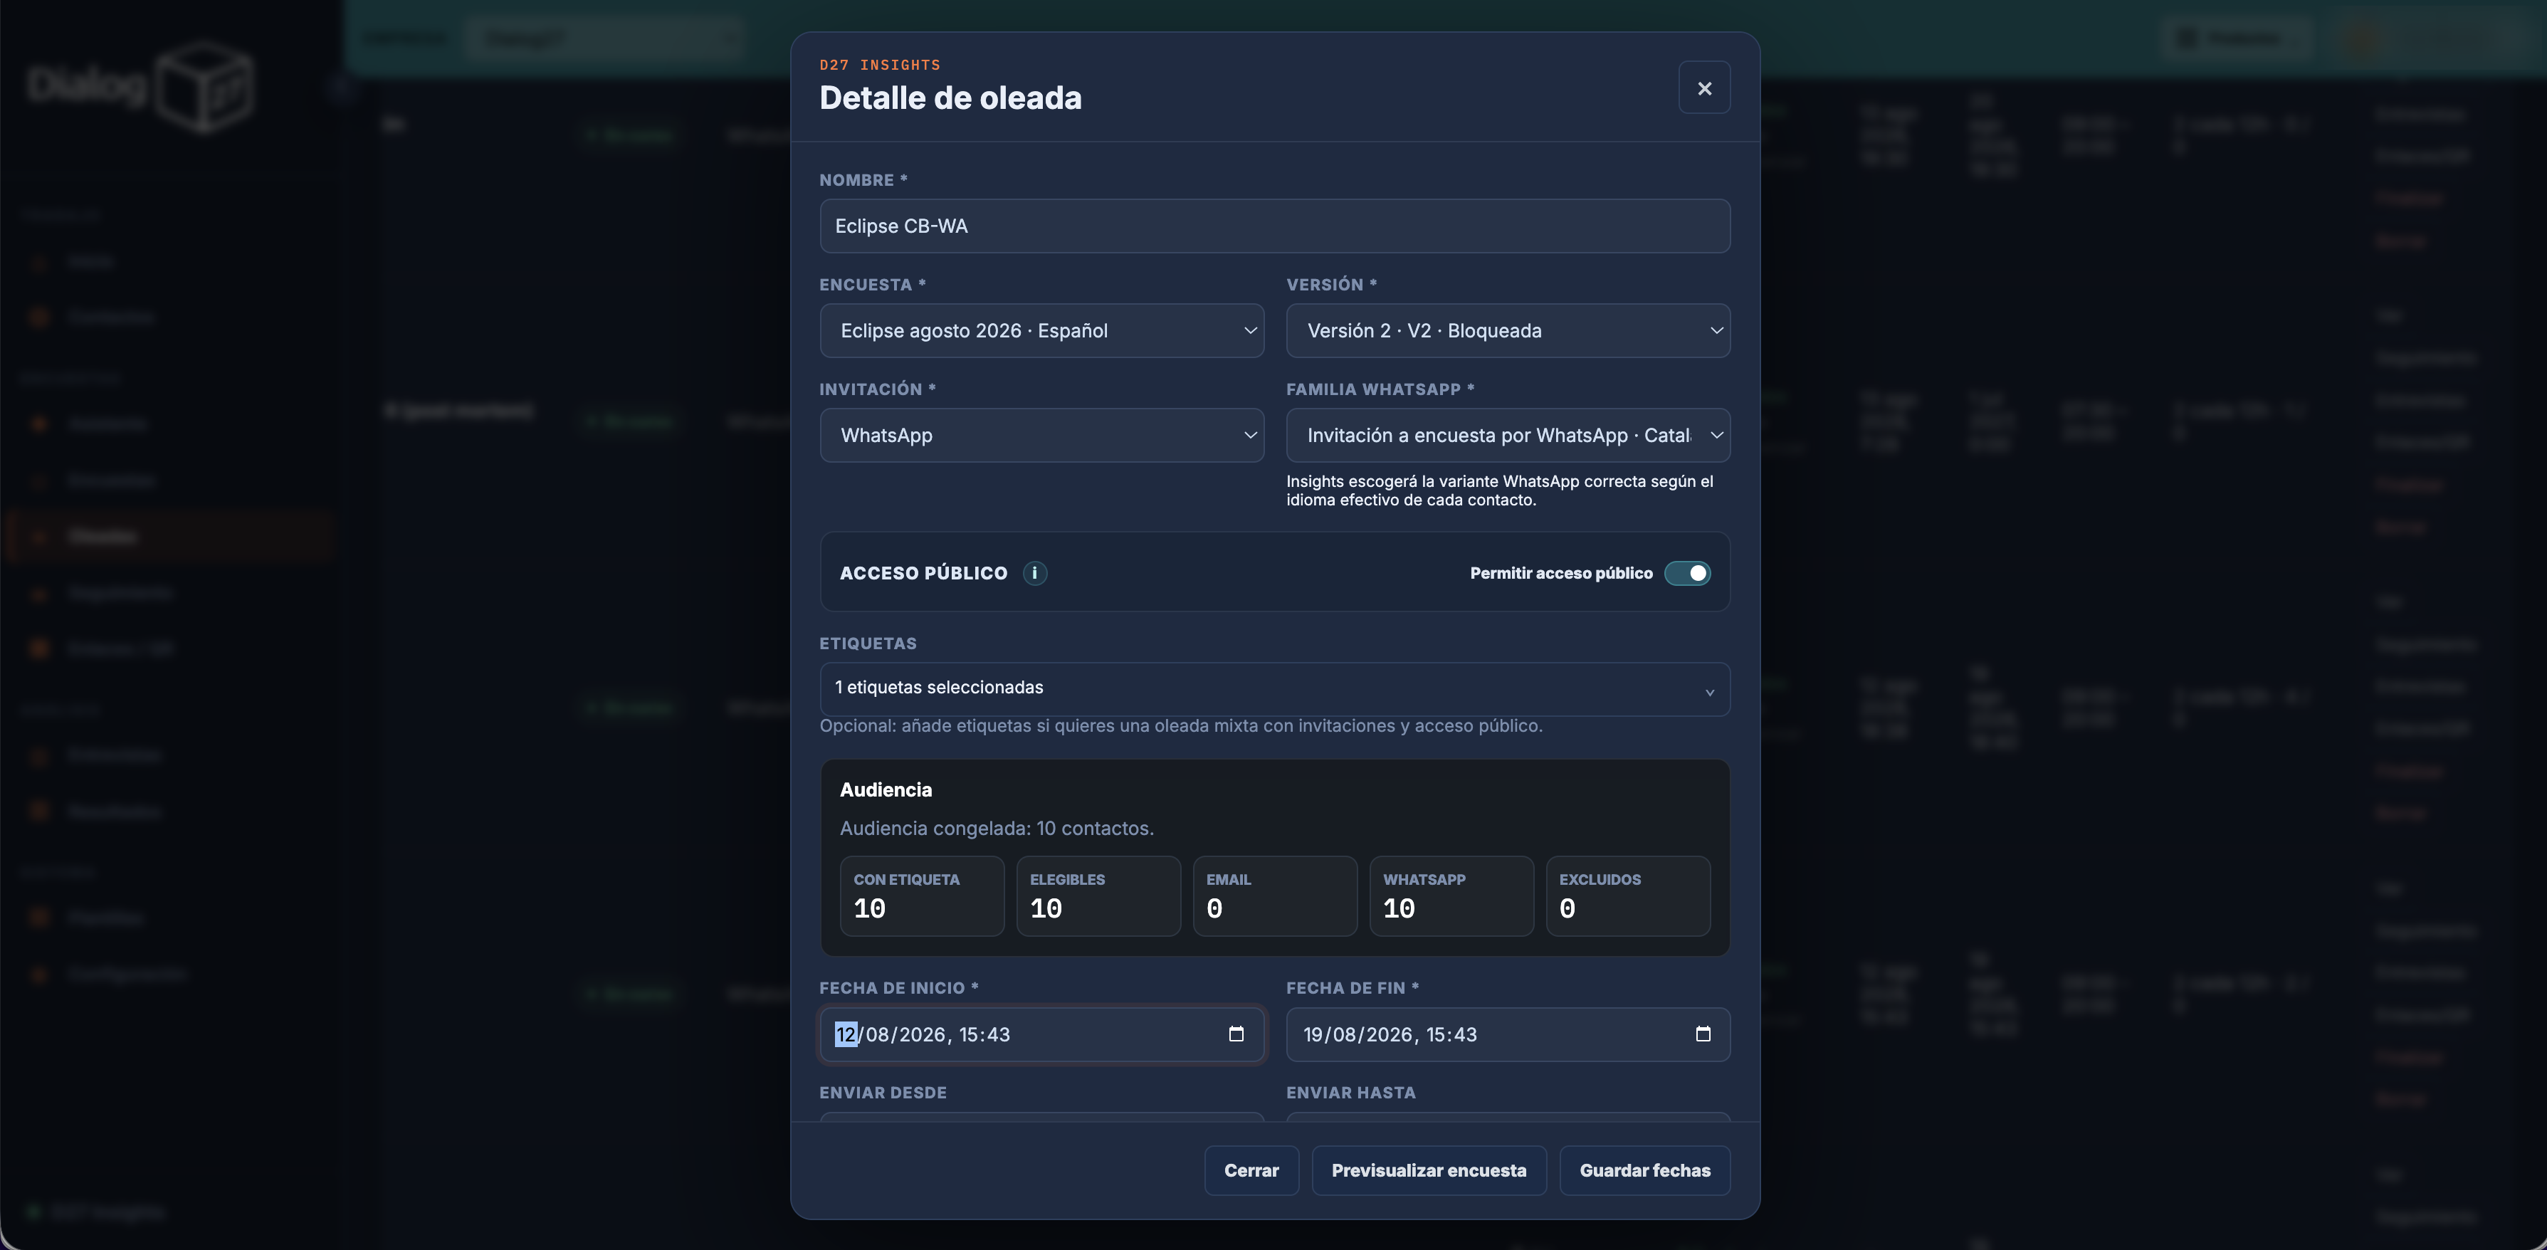
Task: Click the 'ENVIAR DESDE' label
Action: click(883, 1093)
